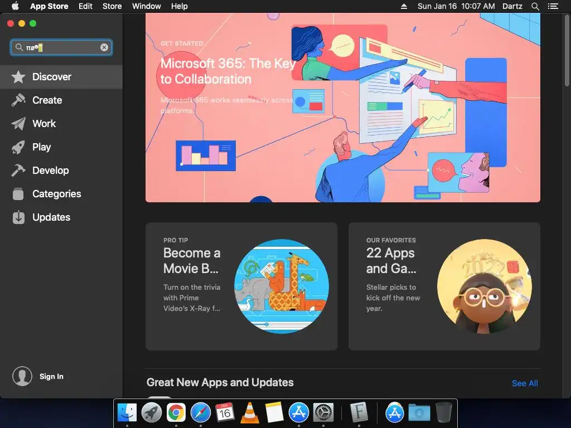The image size is (571, 428).
Task: Click the Sign In link
Action: click(51, 376)
